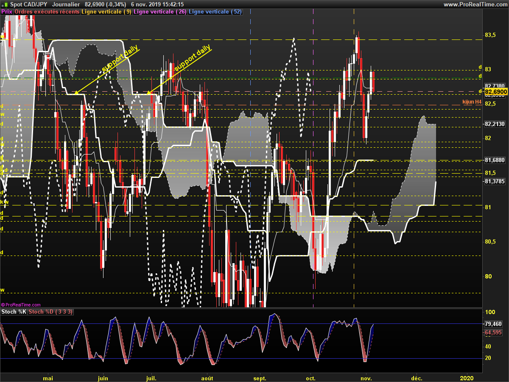Open the Prix indicator label
Viewport: 509px width, 382px height.
point(7,12)
